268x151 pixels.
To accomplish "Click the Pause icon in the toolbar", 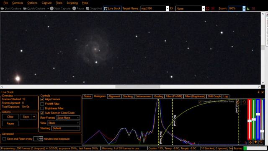I will pyautogui.click(x=74, y=8).
